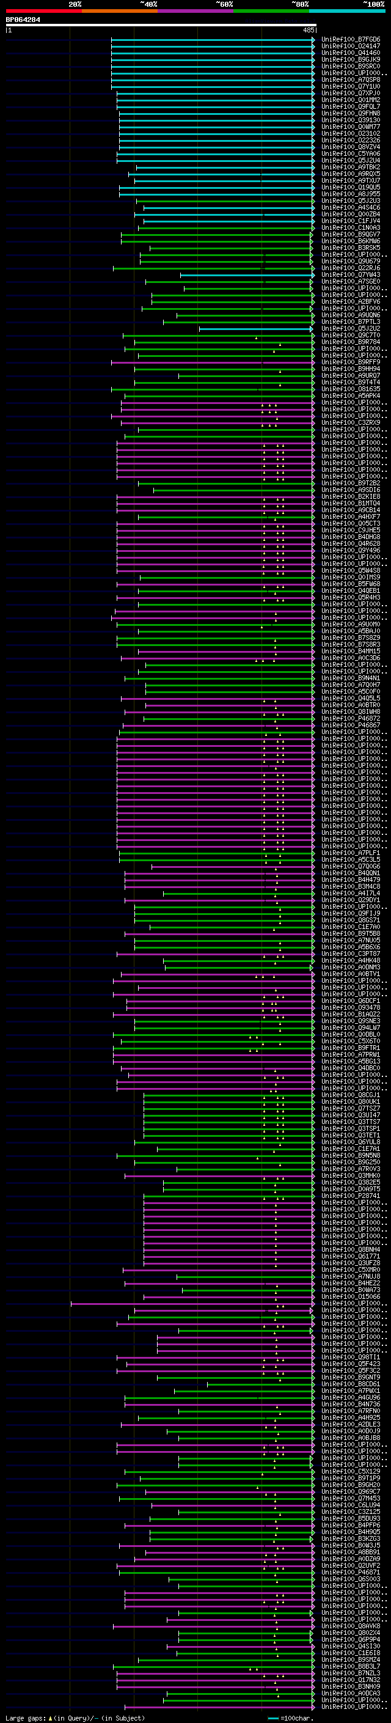Click the red ~20% identity color segment
Image resolution: width=391 pixels, height=1723 pixels.
(43, 11)
